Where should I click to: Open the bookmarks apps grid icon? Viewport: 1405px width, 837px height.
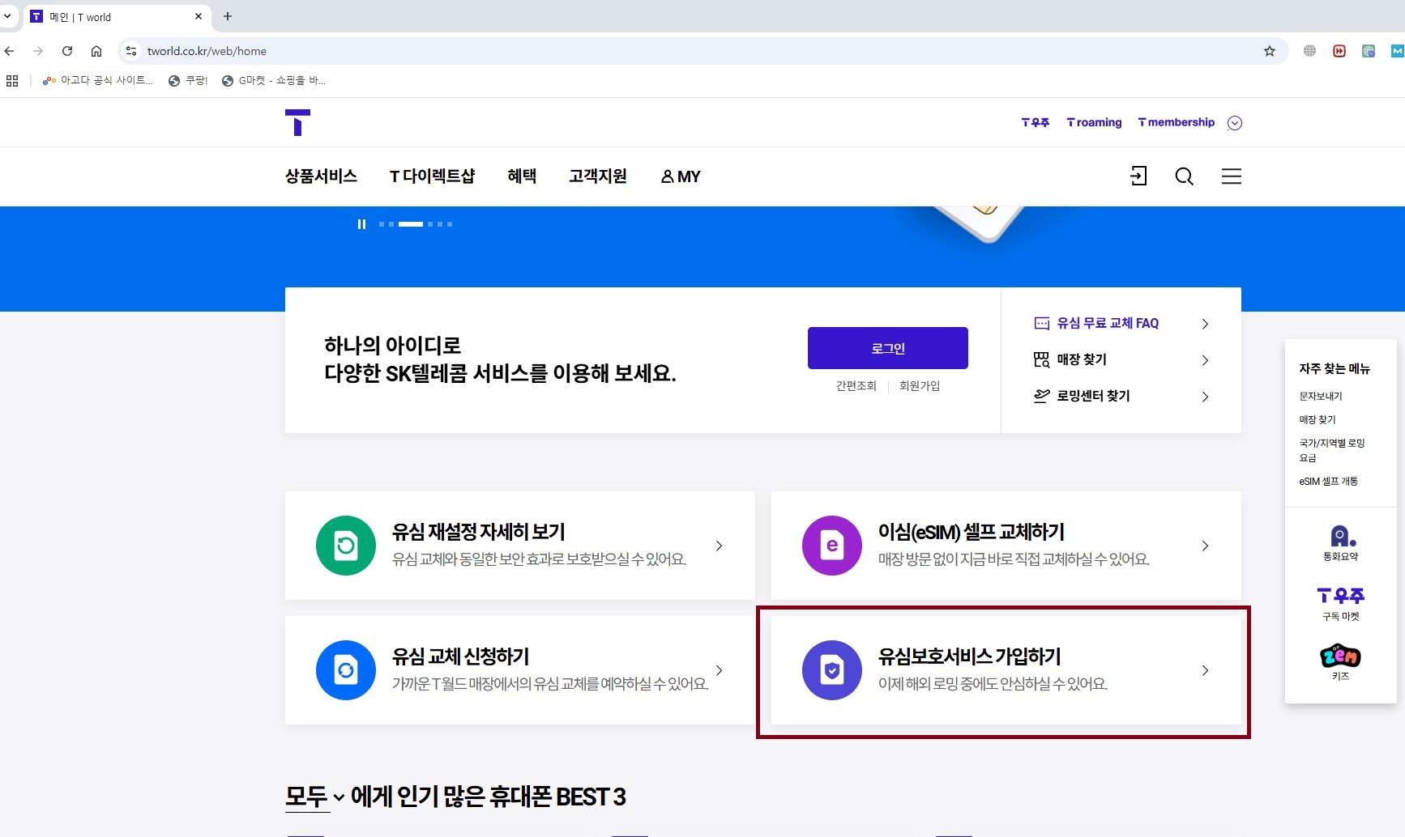12,80
